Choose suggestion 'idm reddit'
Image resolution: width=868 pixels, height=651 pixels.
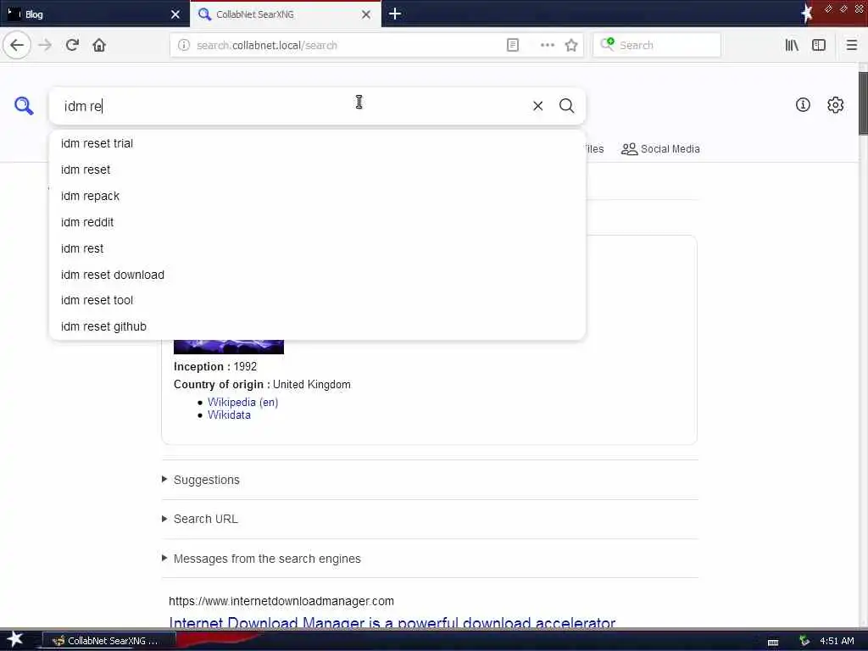[x=317, y=222]
